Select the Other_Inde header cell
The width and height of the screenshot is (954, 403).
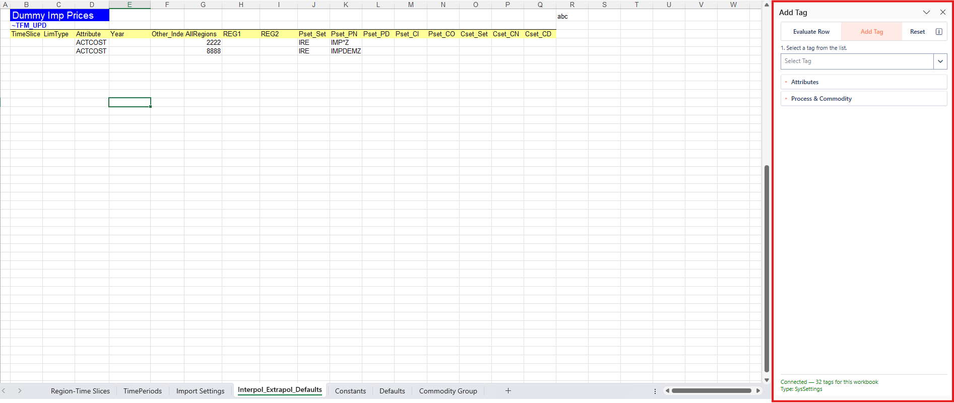click(x=167, y=34)
